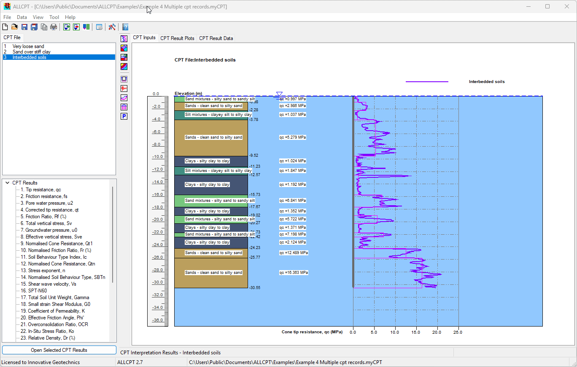Save project using the single floppy disk icon

(24, 27)
